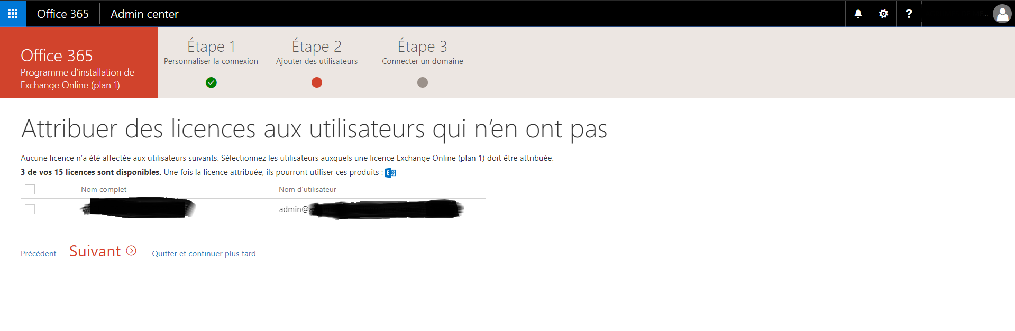Open the notifications bell
1015x331 pixels.
point(858,13)
